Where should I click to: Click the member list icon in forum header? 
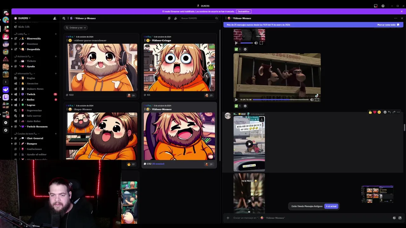pyautogui.click(x=175, y=18)
